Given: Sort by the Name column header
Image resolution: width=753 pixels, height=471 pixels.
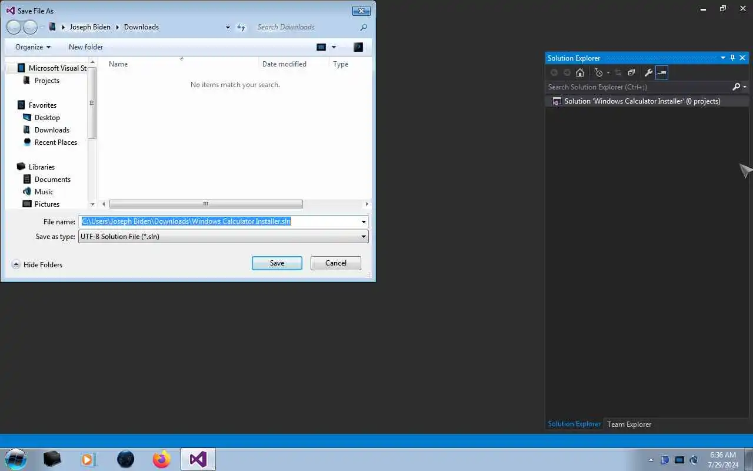Looking at the screenshot, I should [118, 64].
